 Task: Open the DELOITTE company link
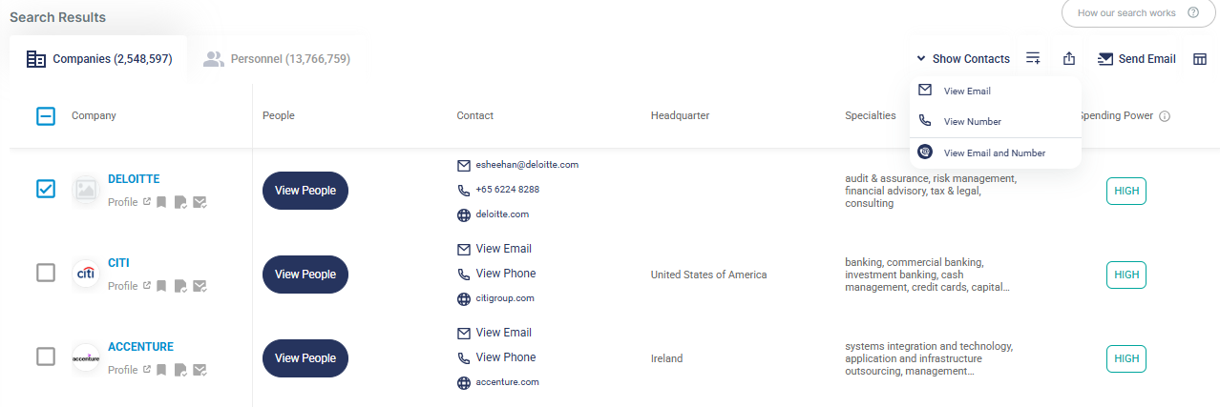134,178
